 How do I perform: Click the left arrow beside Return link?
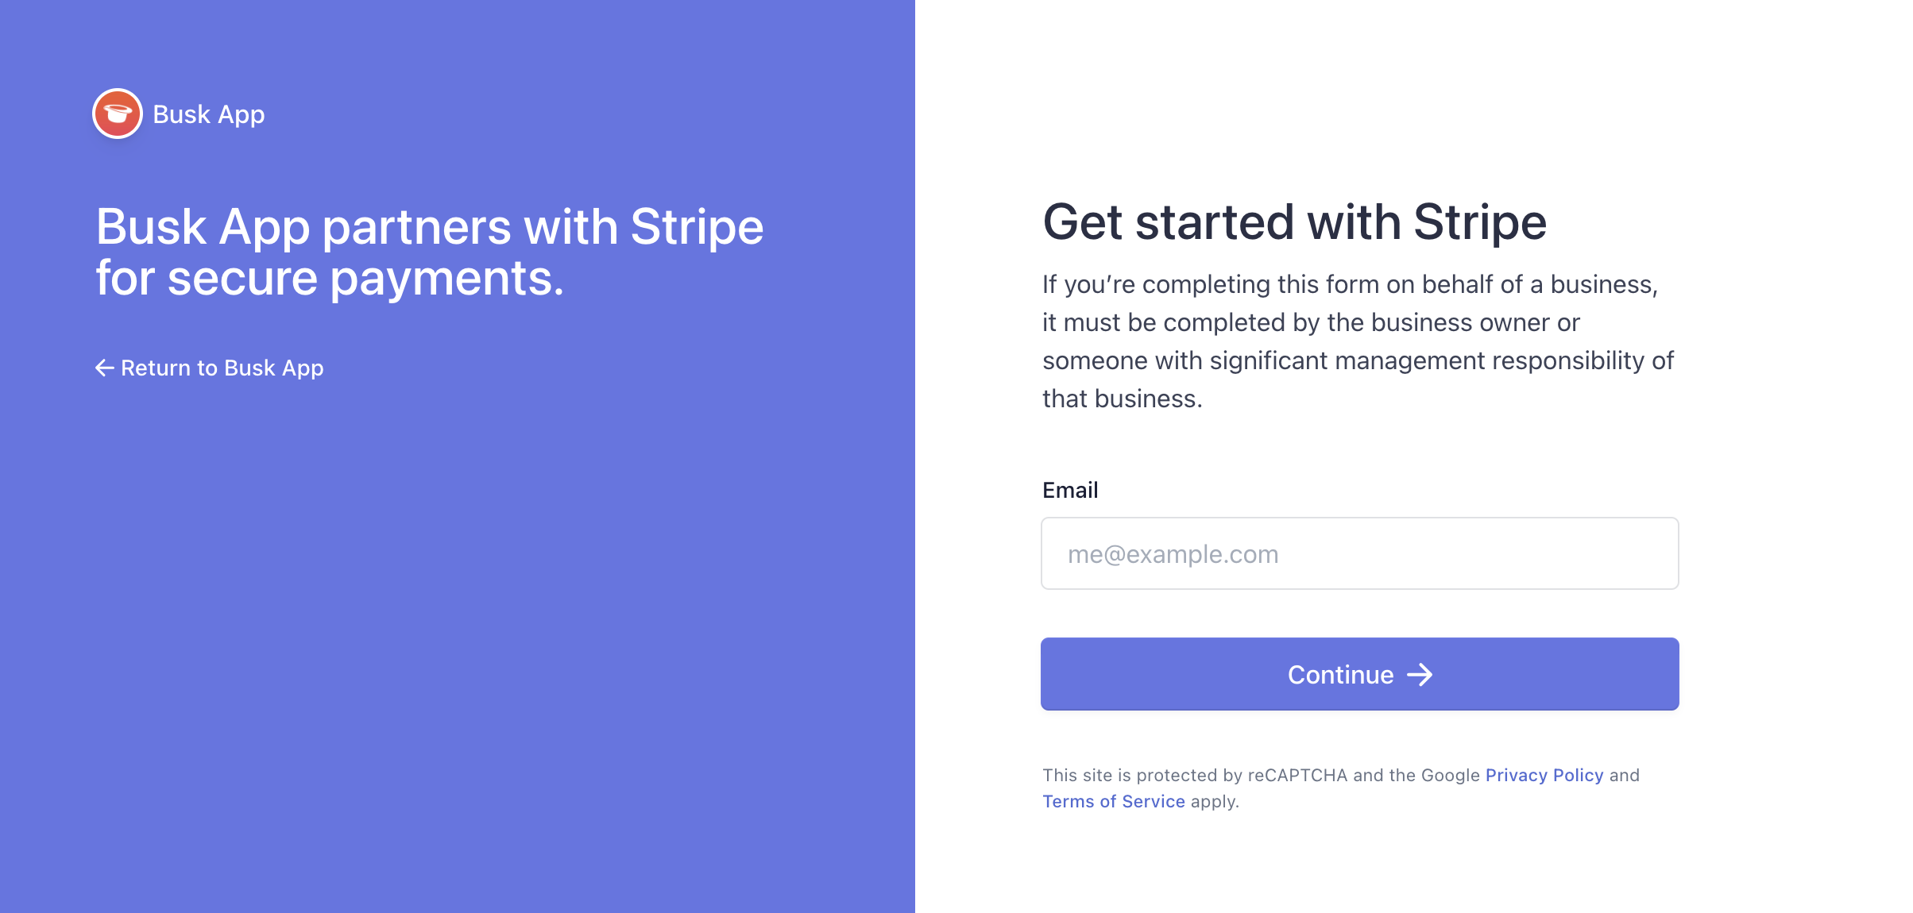pyautogui.click(x=104, y=368)
